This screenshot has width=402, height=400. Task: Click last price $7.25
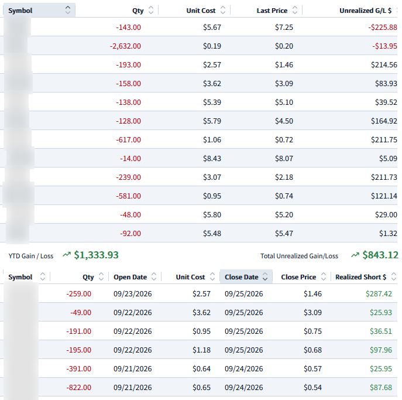pos(284,27)
